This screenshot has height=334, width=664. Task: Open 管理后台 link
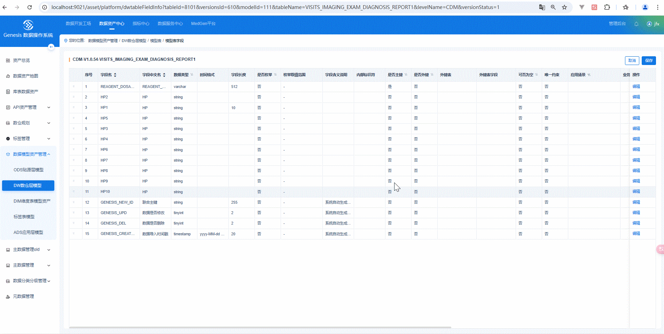pyautogui.click(x=617, y=24)
